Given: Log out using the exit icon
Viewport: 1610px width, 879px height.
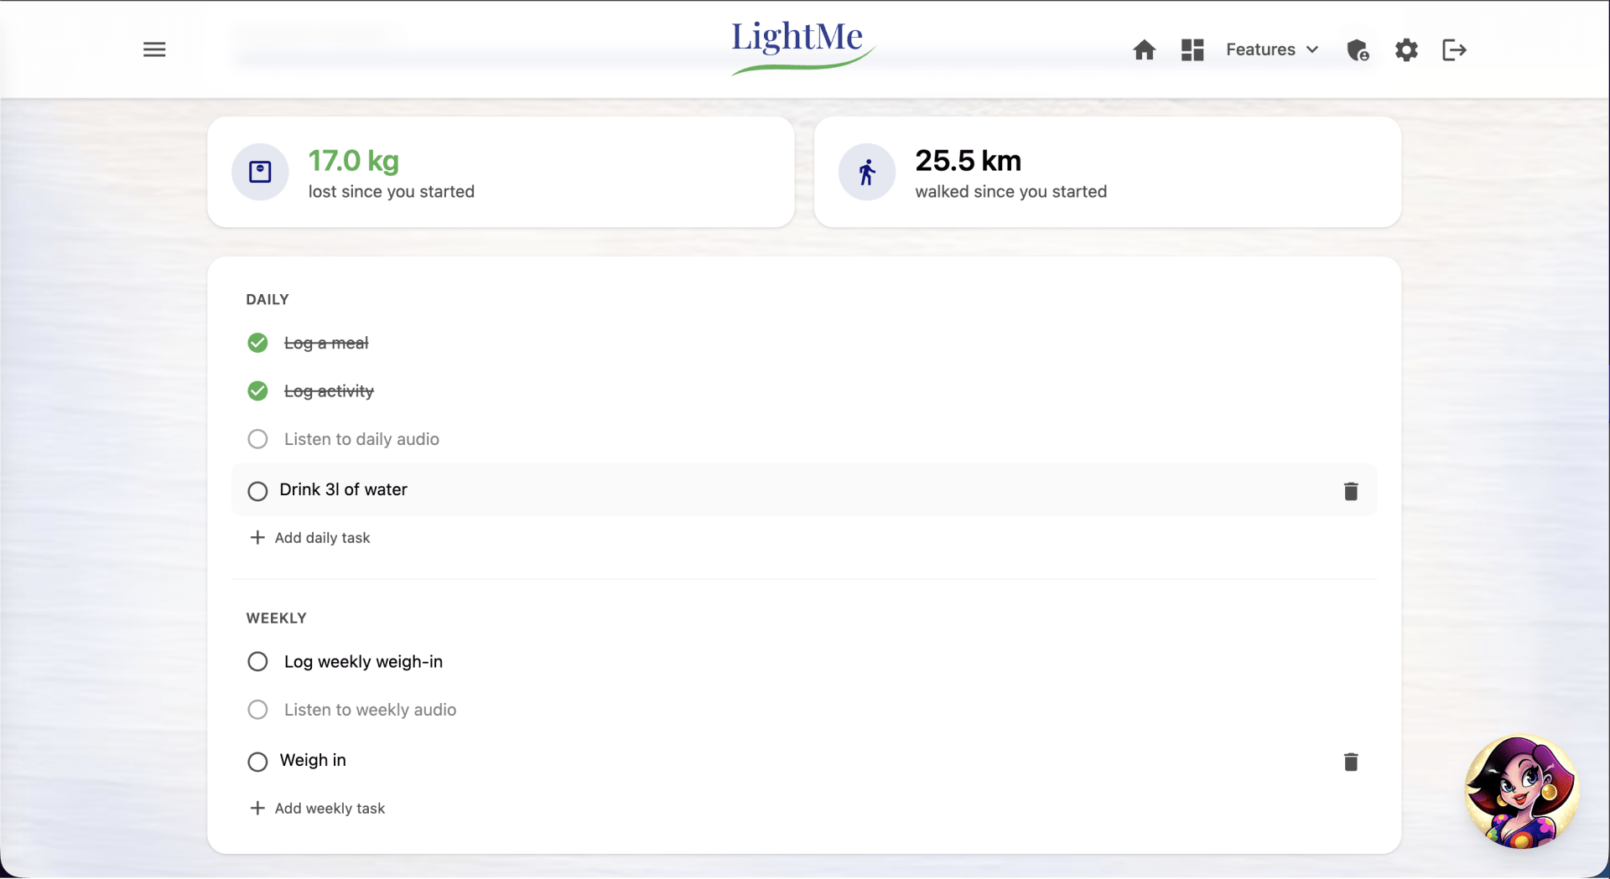Looking at the screenshot, I should click(1454, 50).
